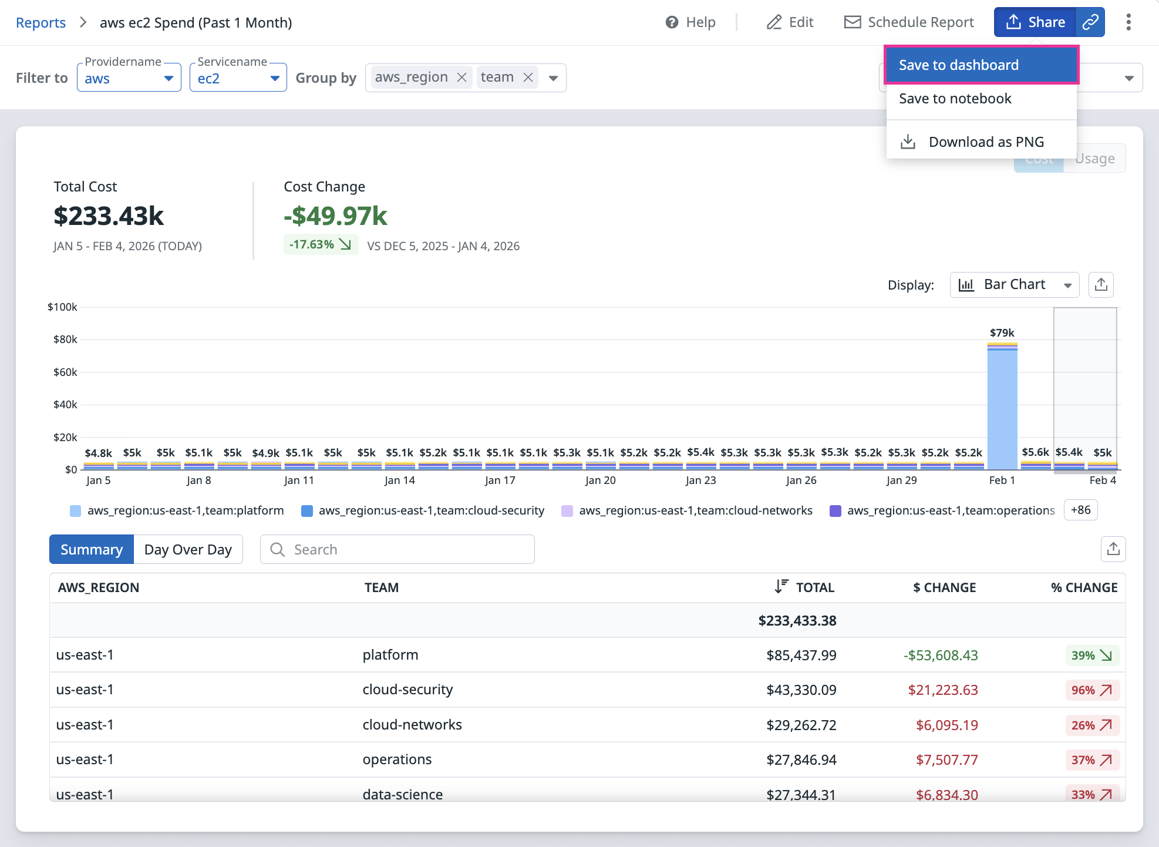Viewport: 1159px width, 847px height.
Task: Export the chart using the upload icon
Action: (x=1101, y=285)
